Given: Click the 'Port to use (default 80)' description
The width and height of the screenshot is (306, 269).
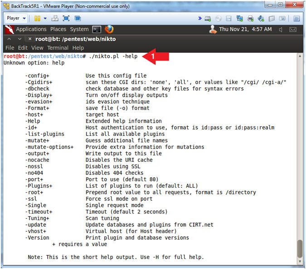Looking at the screenshot, I should click(x=122, y=179).
